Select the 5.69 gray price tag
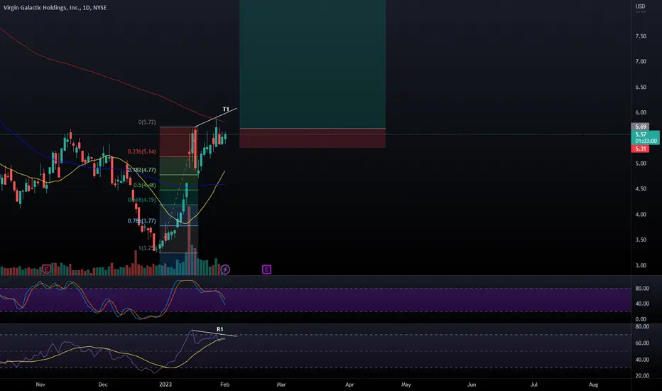 click(x=641, y=127)
